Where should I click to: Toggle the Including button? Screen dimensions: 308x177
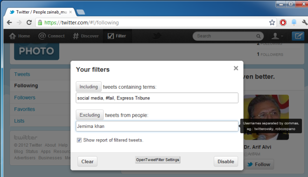(x=89, y=87)
